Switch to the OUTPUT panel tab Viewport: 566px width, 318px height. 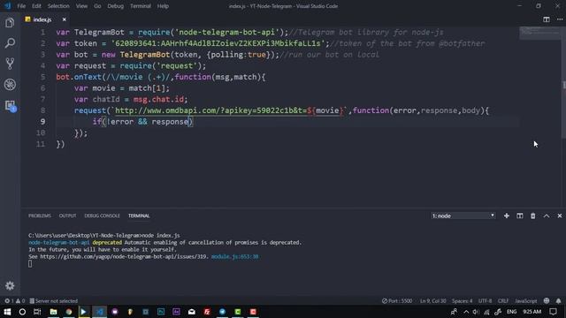pos(67,216)
